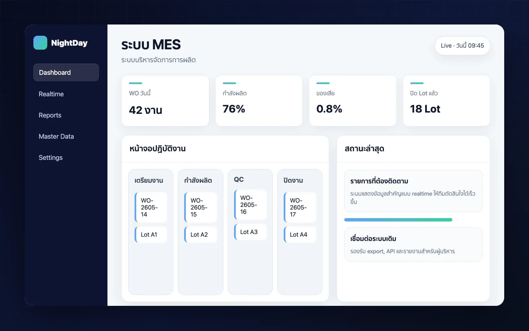Click the เตรียมงาน column header

point(149,180)
